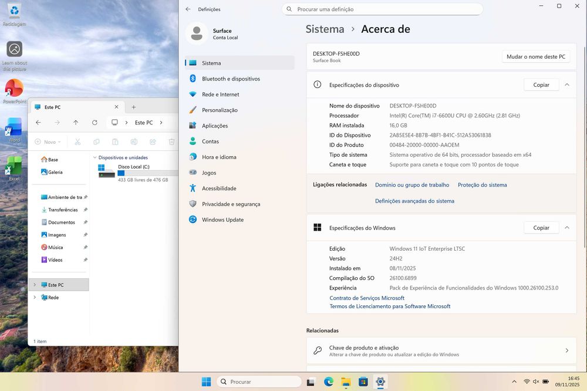The height and width of the screenshot is (391, 587).
Task: Close the Este PC tab
Action: 116,107
